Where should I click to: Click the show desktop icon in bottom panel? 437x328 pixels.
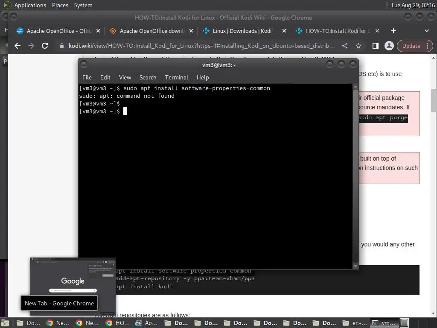(5, 323)
